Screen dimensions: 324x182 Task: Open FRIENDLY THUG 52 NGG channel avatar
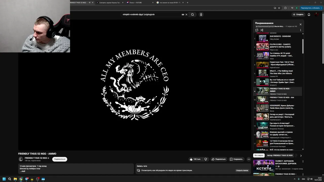(x=21, y=159)
